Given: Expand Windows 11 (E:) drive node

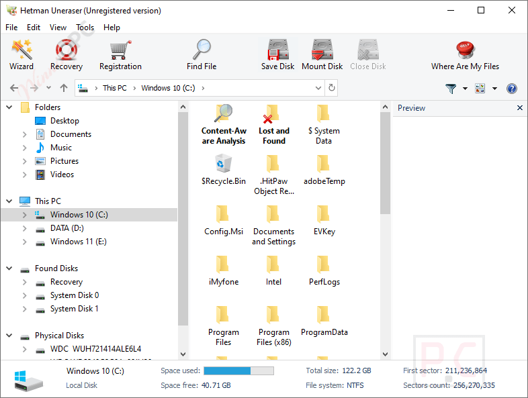Looking at the screenshot, I should pos(25,242).
